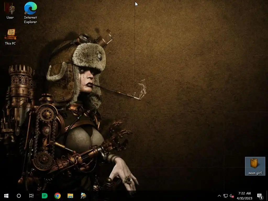Open the network status tray icon
The height and width of the screenshot is (201, 268).
[x=225, y=196]
